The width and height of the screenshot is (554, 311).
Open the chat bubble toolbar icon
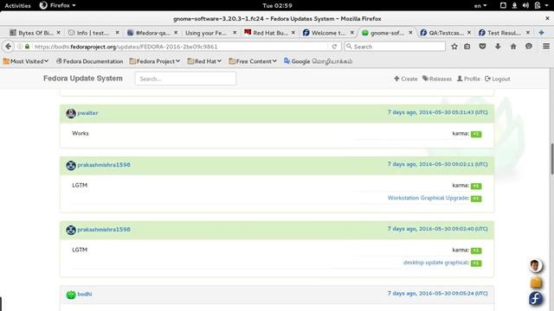tap(529, 47)
